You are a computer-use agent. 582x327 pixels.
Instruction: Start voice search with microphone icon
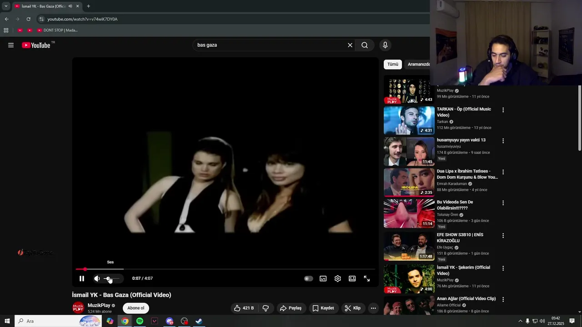coord(385,45)
